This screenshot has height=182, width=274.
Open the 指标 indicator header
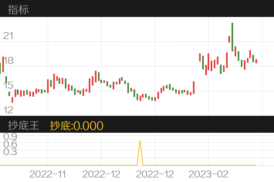(x=18, y=10)
